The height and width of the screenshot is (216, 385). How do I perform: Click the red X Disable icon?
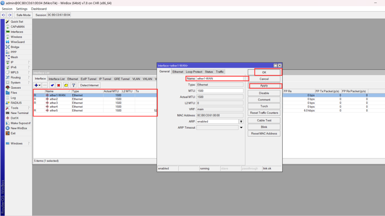coord(59,85)
